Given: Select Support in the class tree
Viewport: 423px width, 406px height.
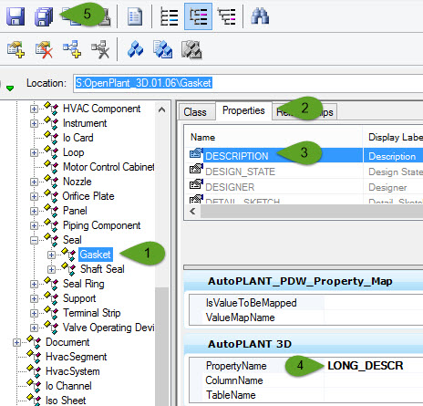Looking at the screenshot, I should (x=79, y=298).
